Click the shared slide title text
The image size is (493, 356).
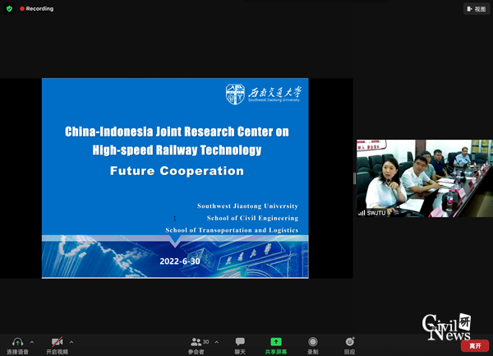click(177, 141)
